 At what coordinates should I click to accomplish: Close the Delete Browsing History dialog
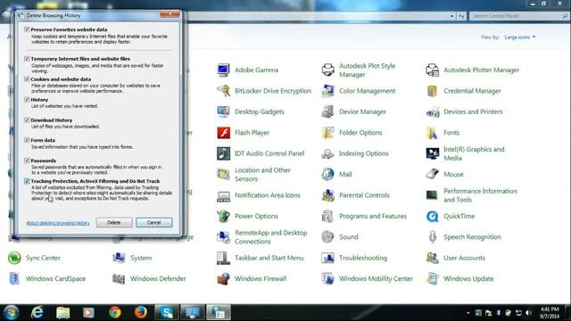coord(170,14)
